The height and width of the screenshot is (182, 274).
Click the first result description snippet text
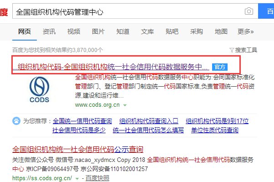point(165,86)
